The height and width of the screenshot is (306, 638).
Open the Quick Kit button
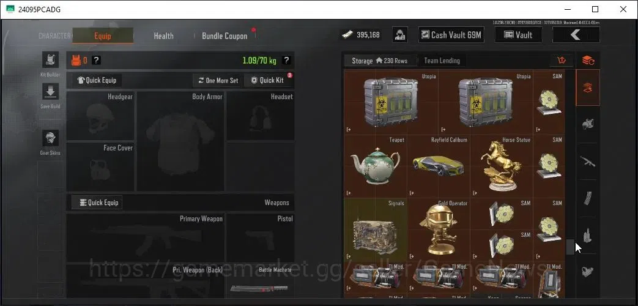[268, 80]
